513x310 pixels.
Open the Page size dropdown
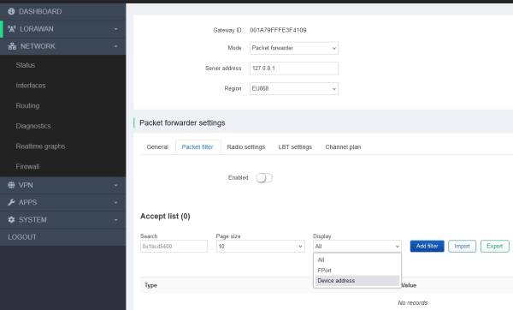click(261, 247)
